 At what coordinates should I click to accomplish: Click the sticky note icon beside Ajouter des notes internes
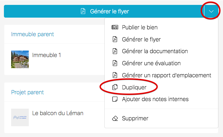pos(114,99)
